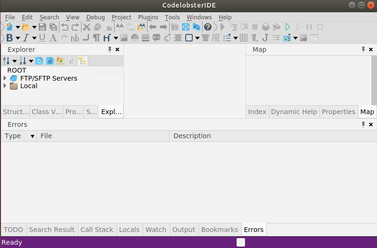Sort Explorer items ascending A-Z
Viewport: 377px width, 248px height.
tap(7, 61)
